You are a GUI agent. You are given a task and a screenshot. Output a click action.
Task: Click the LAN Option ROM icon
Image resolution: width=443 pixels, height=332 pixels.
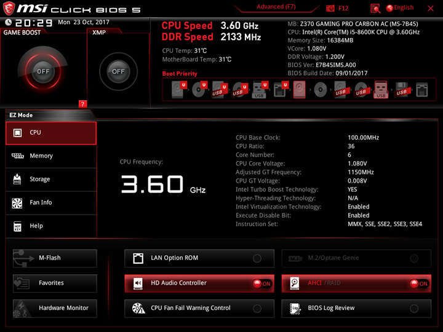[x=138, y=258]
